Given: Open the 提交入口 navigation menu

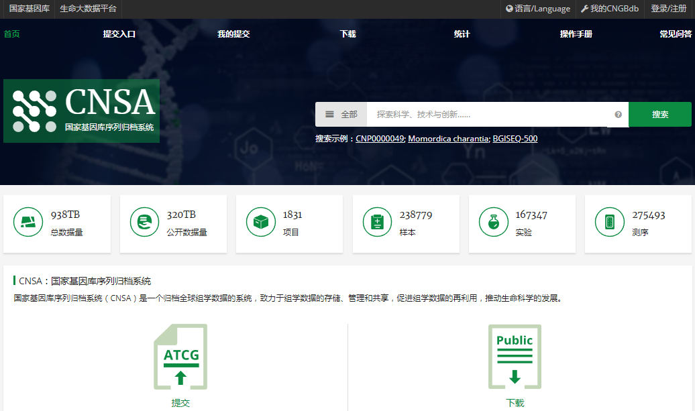Looking at the screenshot, I should [x=119, y=34].
